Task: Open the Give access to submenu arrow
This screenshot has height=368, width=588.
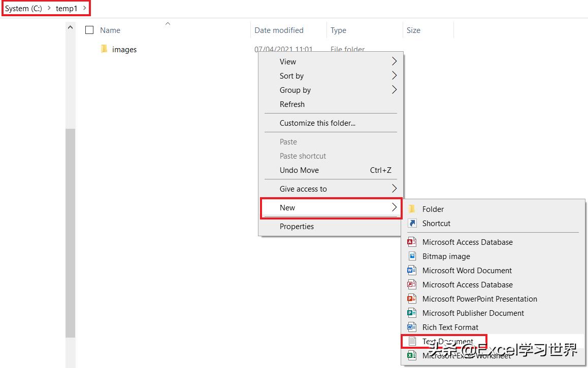Action: tap(394, 189)
